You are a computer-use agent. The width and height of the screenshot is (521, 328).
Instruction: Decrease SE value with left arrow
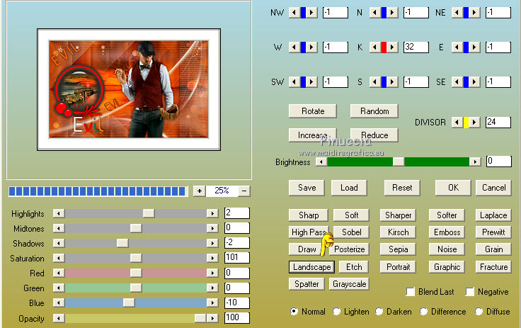(x=457, y=82)
